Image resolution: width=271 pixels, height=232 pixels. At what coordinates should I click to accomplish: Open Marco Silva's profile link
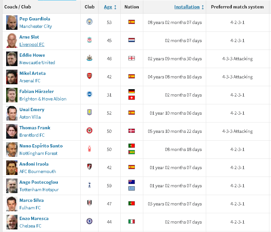click(31, 200)
